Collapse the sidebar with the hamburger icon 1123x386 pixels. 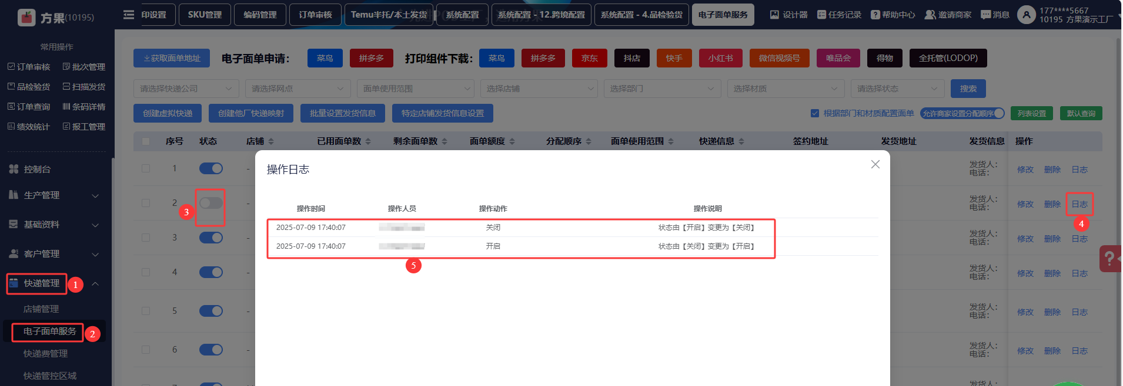pos(129,15)
